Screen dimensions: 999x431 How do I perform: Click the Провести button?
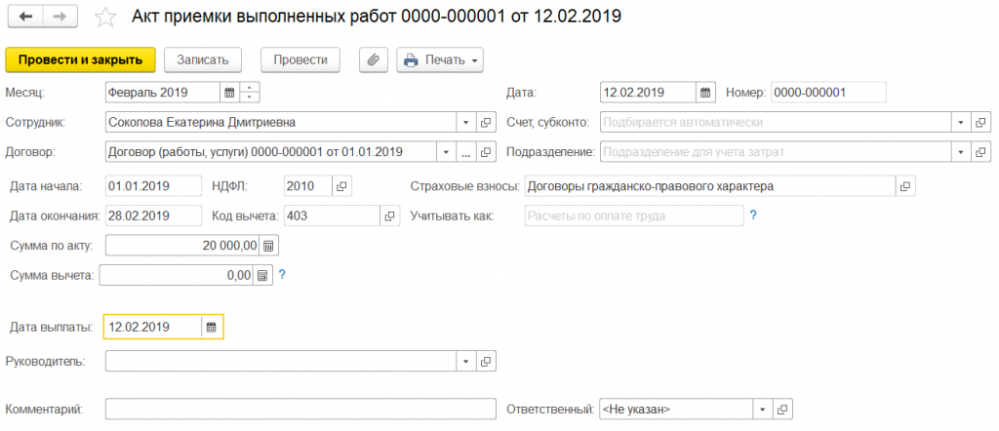tap(300, 59)
